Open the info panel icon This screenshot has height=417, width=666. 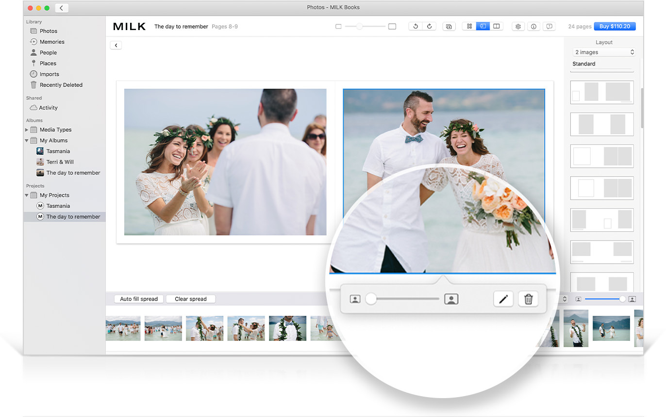pyautogui.click(x=533, y=26)
